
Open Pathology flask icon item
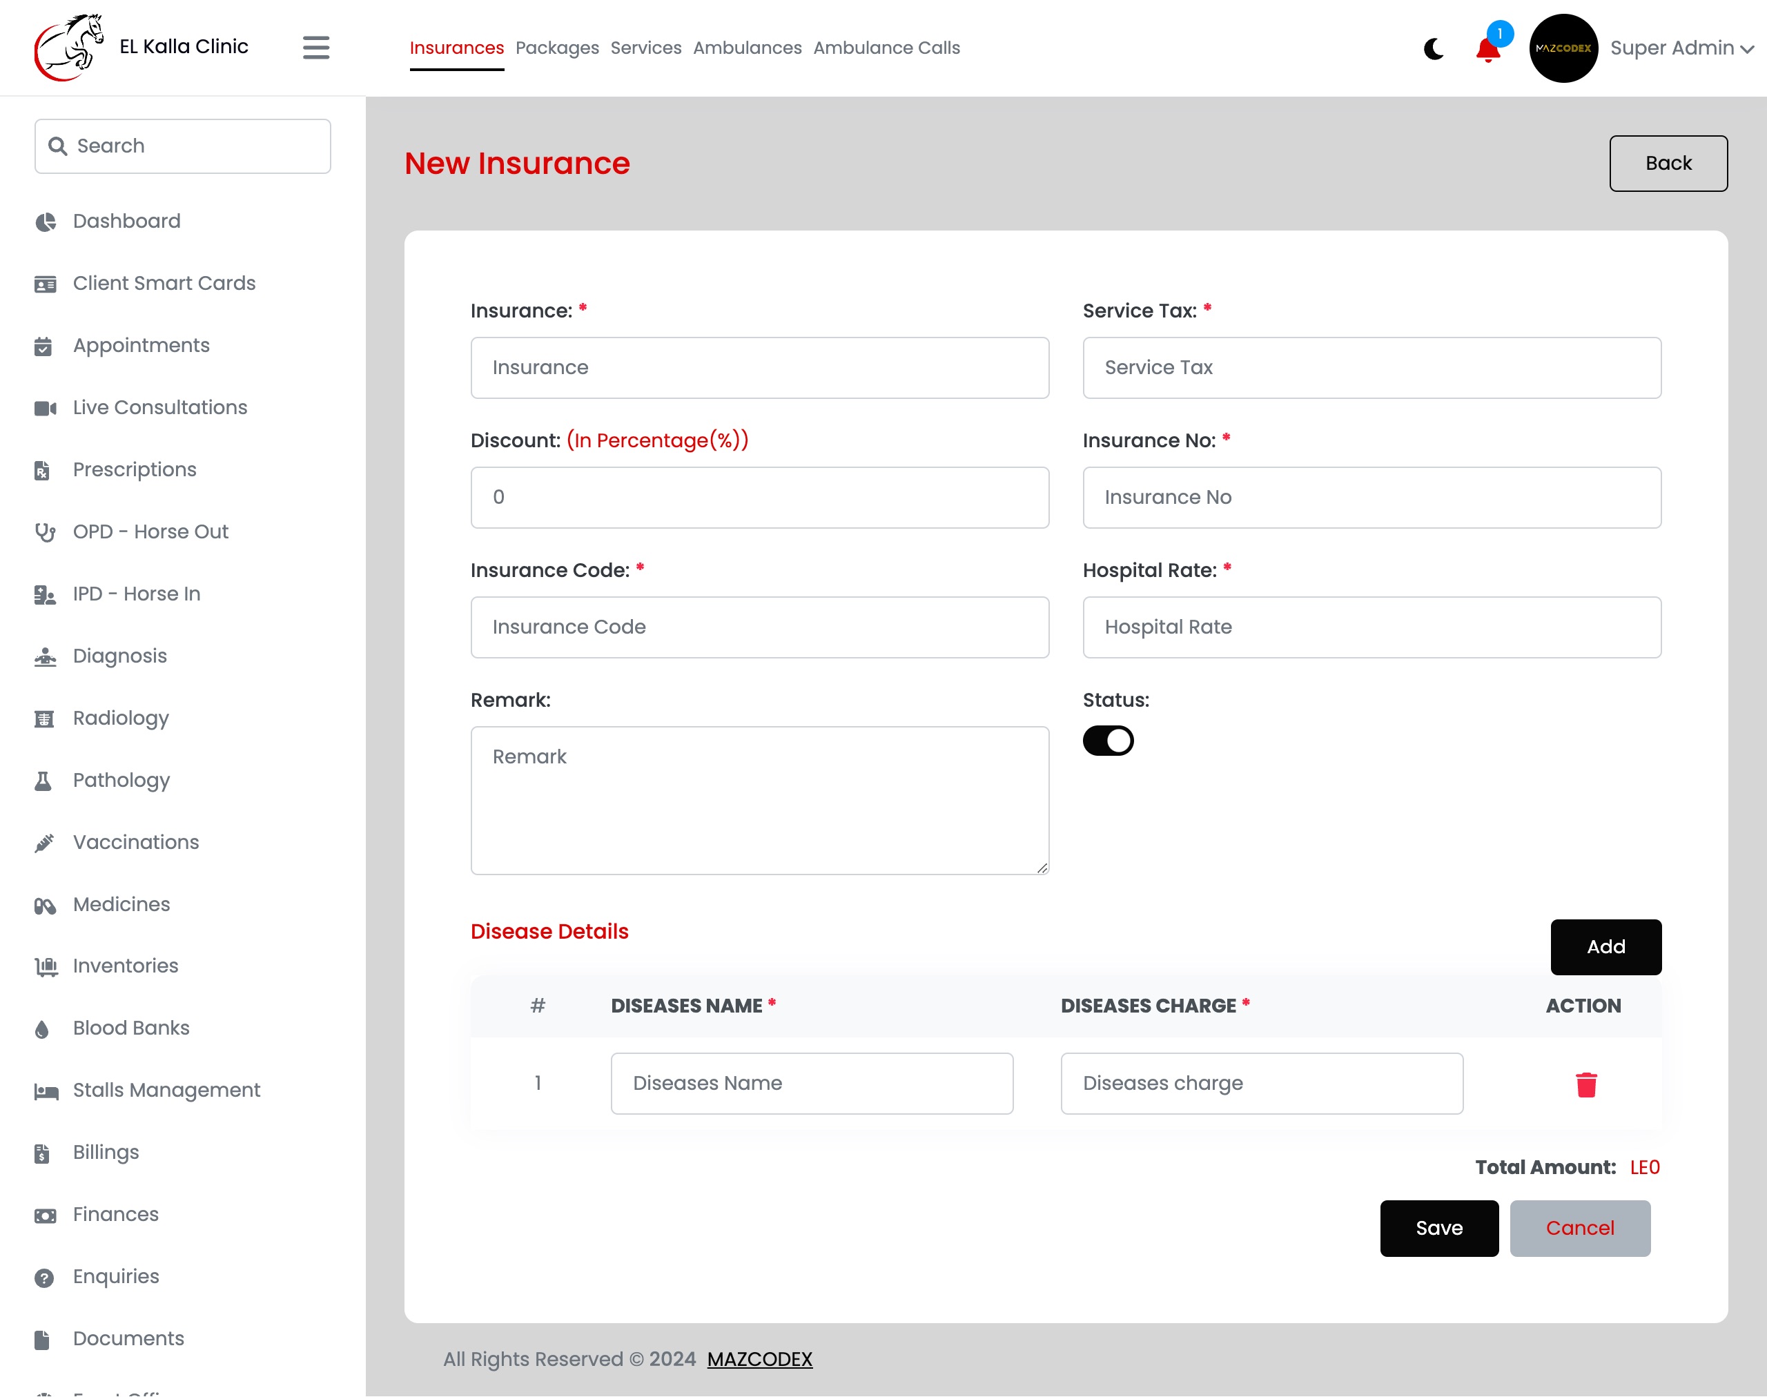43,781
